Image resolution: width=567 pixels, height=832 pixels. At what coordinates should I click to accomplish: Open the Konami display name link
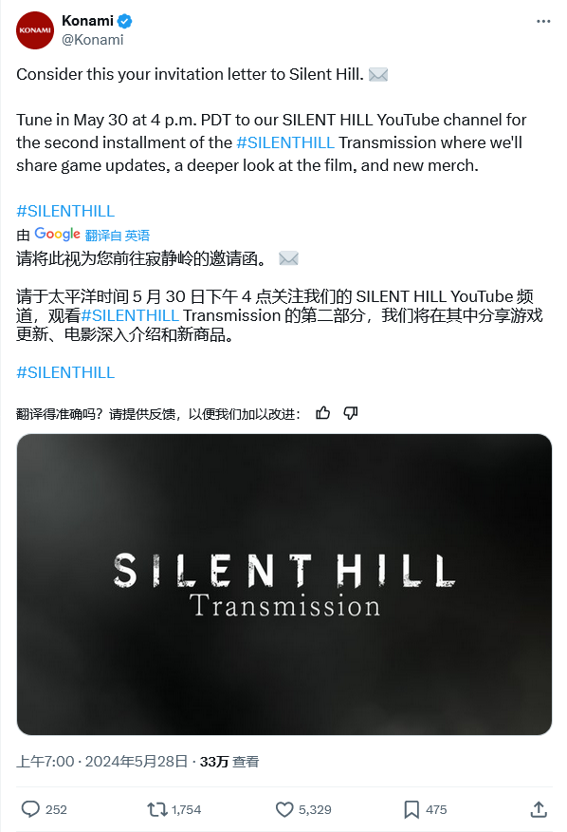[x=87, y=21]
